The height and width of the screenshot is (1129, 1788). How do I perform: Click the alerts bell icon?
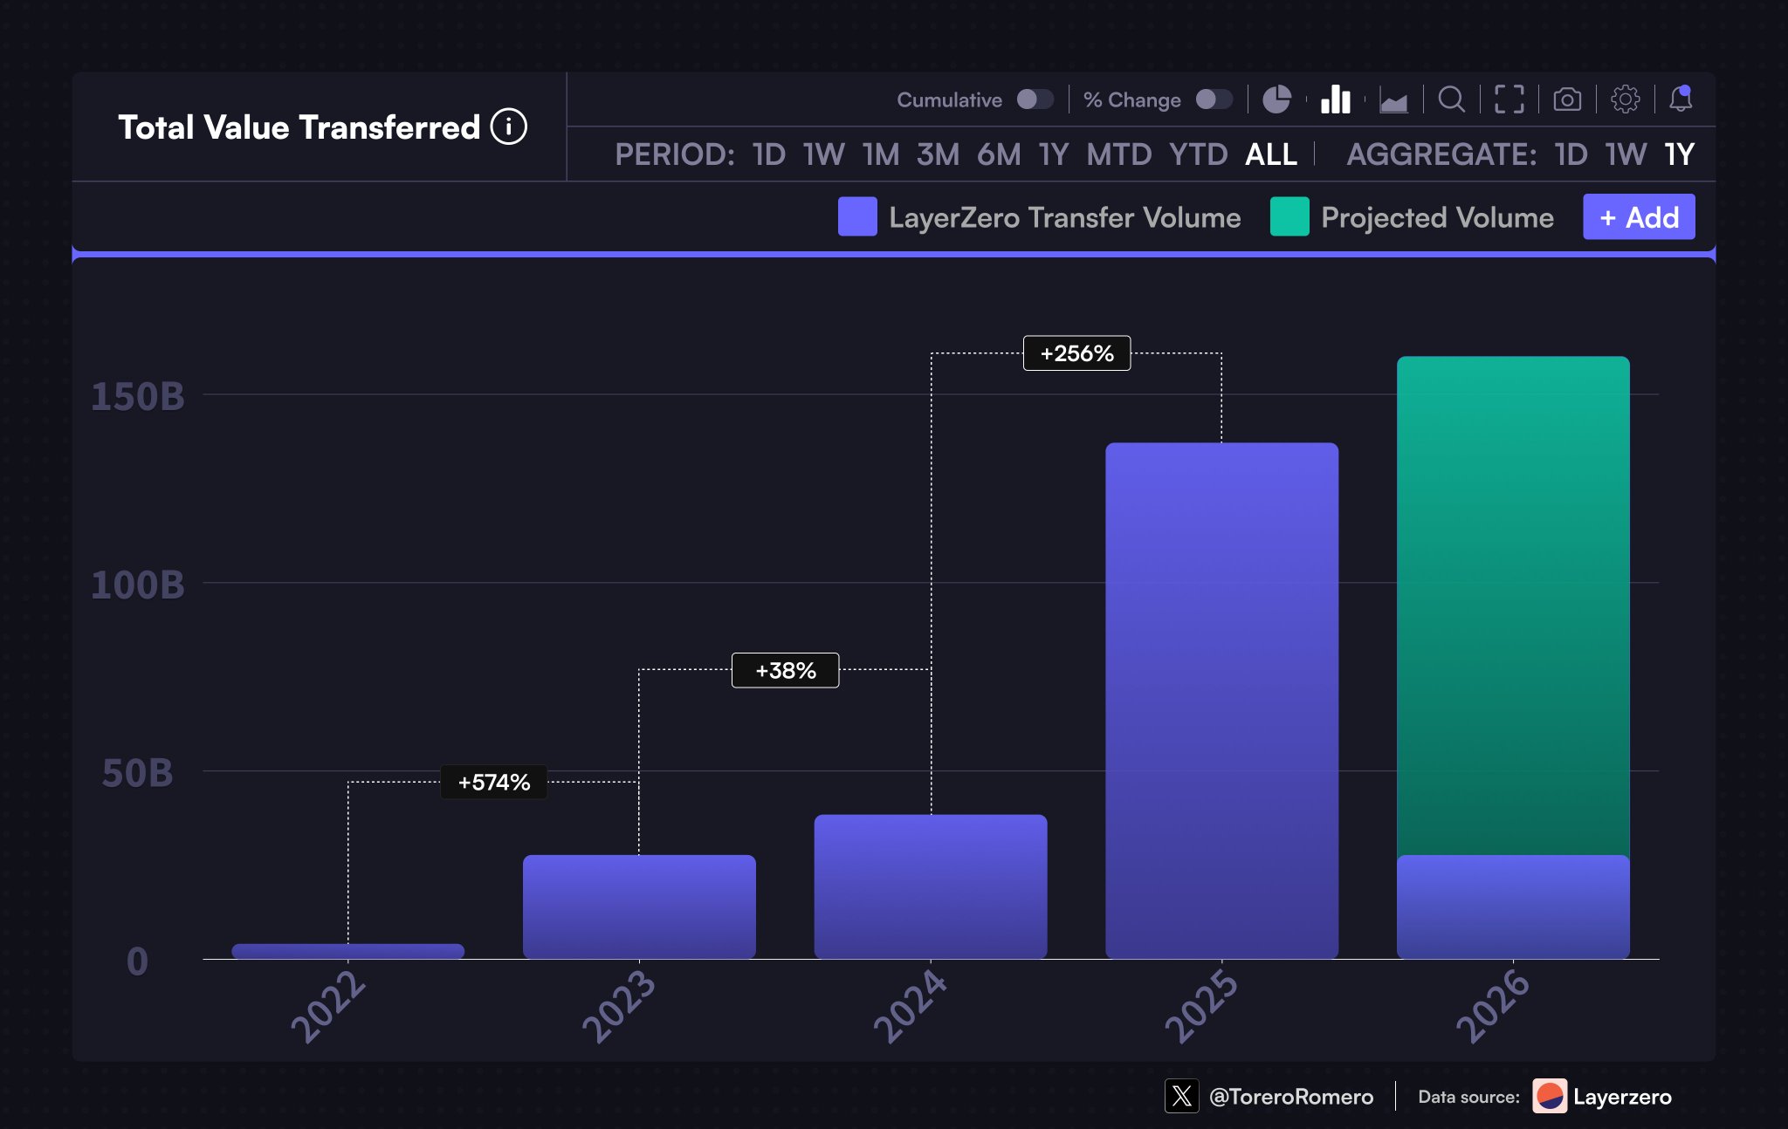click(x=1681, y=99)
